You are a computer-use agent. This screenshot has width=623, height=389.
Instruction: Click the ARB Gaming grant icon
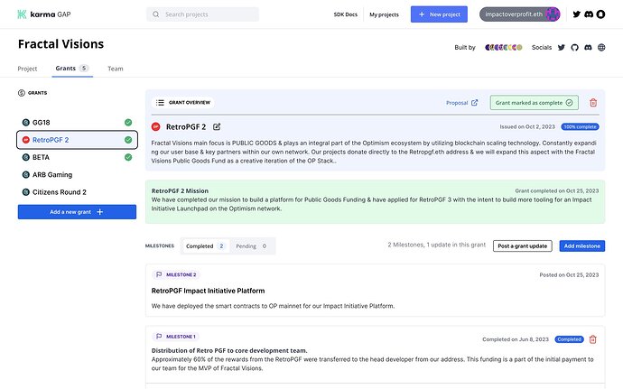pyautogui.click(x=26, y=175)
